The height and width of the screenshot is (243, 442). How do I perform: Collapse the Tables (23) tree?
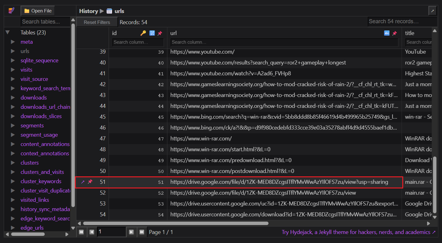8,33
